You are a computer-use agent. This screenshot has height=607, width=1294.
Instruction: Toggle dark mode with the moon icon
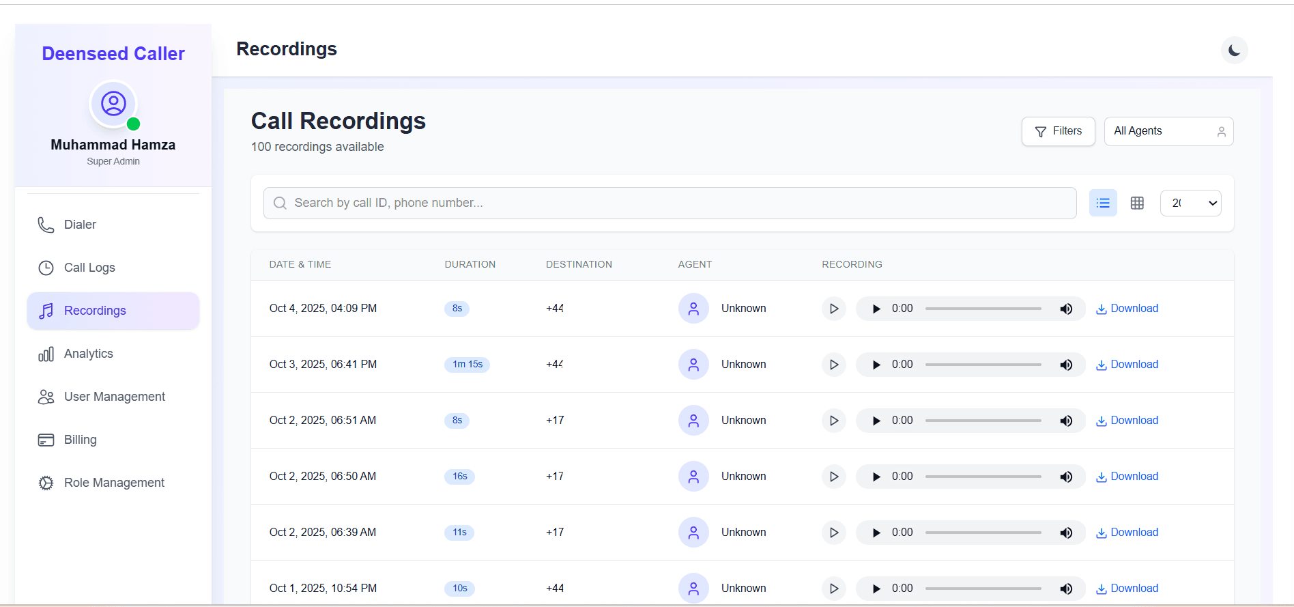(1234, 51)
